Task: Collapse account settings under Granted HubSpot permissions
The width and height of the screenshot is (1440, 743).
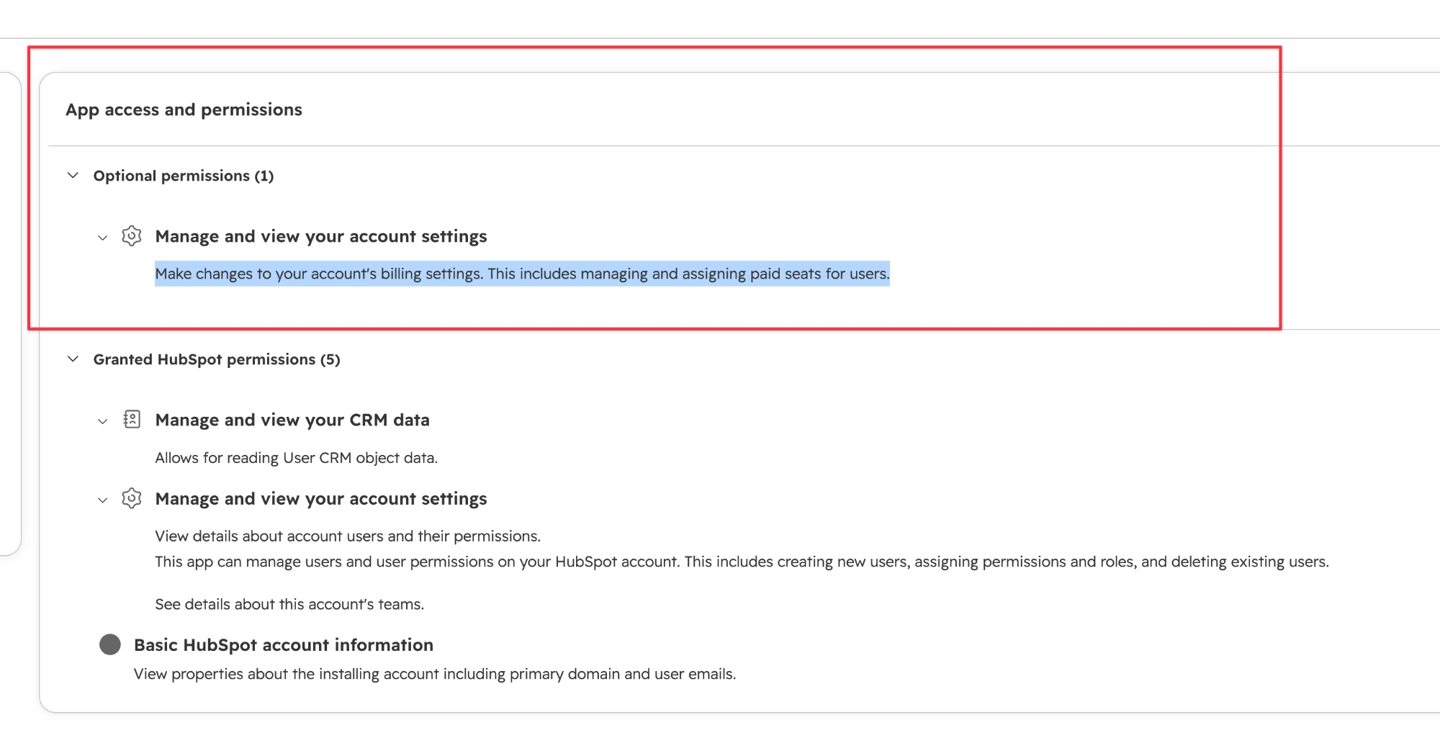Action: (103, 500)
